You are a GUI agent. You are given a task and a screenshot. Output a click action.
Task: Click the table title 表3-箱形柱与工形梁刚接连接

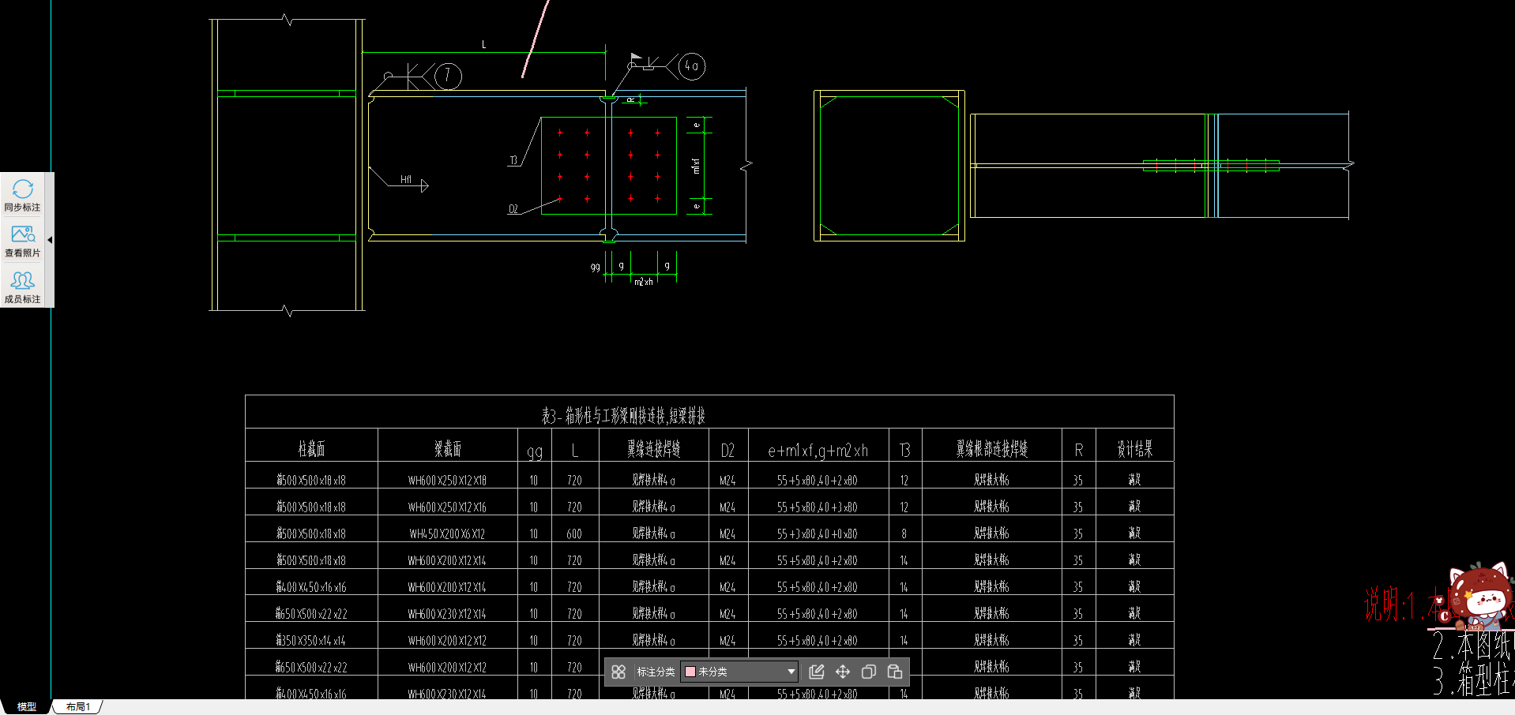tap(623, 415)
